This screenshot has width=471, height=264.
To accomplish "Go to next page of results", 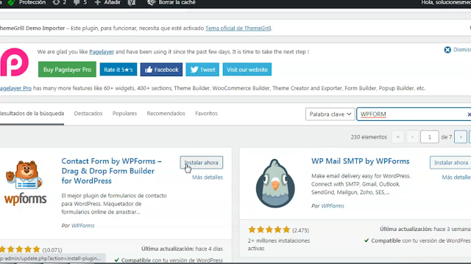I will (x=461, y=137).
